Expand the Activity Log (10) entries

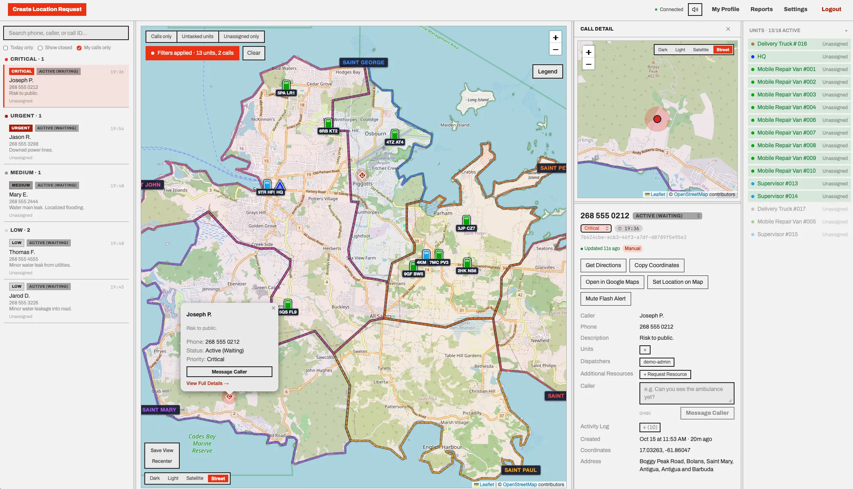[x=650, y=427]
